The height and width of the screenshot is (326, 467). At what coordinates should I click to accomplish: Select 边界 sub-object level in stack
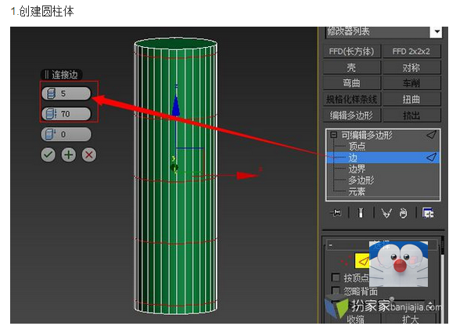(357, 168)
